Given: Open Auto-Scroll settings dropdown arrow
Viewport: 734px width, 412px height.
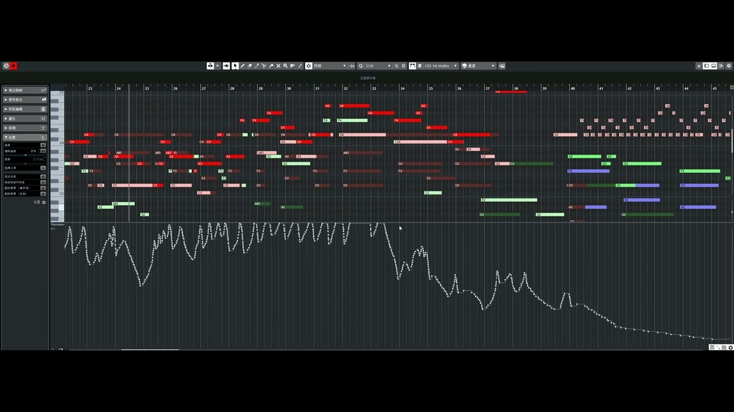Looking at the screenshot, I should [x=217, y=66].
